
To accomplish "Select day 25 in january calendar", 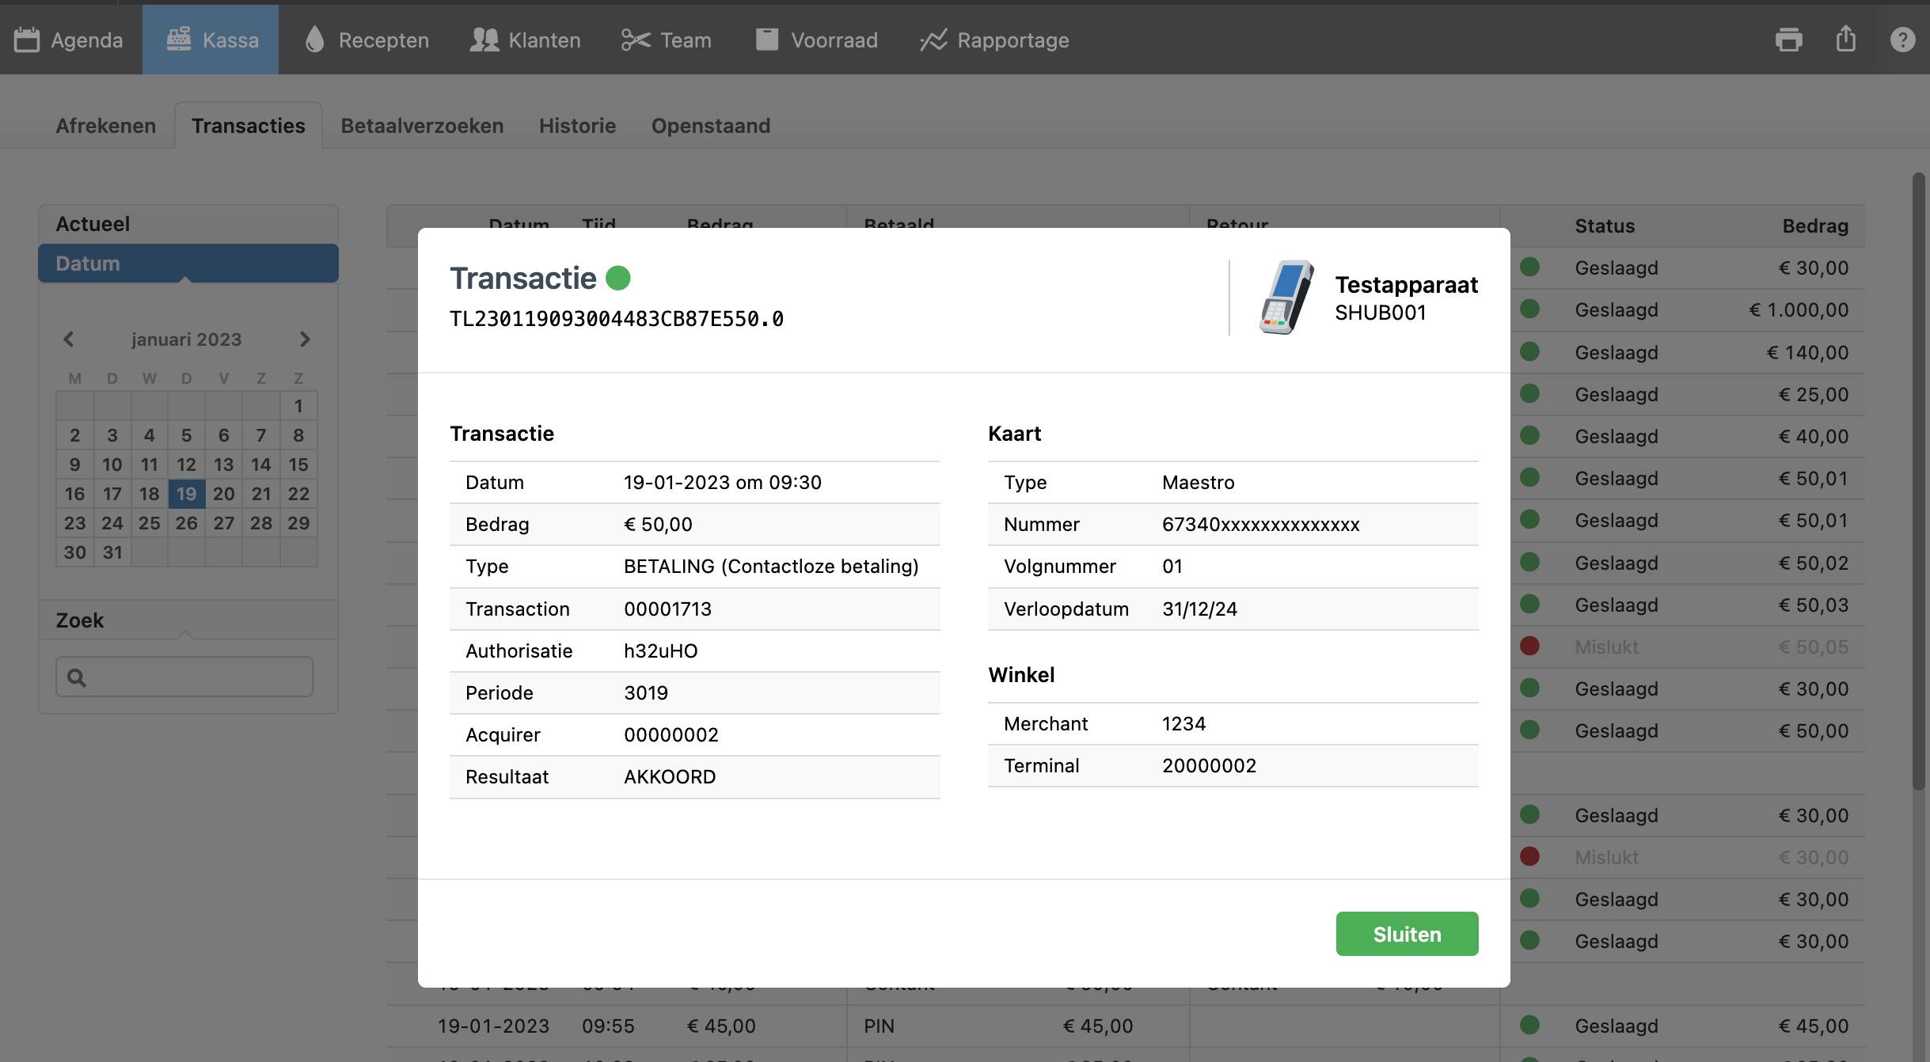I will [x=149, y=523].
